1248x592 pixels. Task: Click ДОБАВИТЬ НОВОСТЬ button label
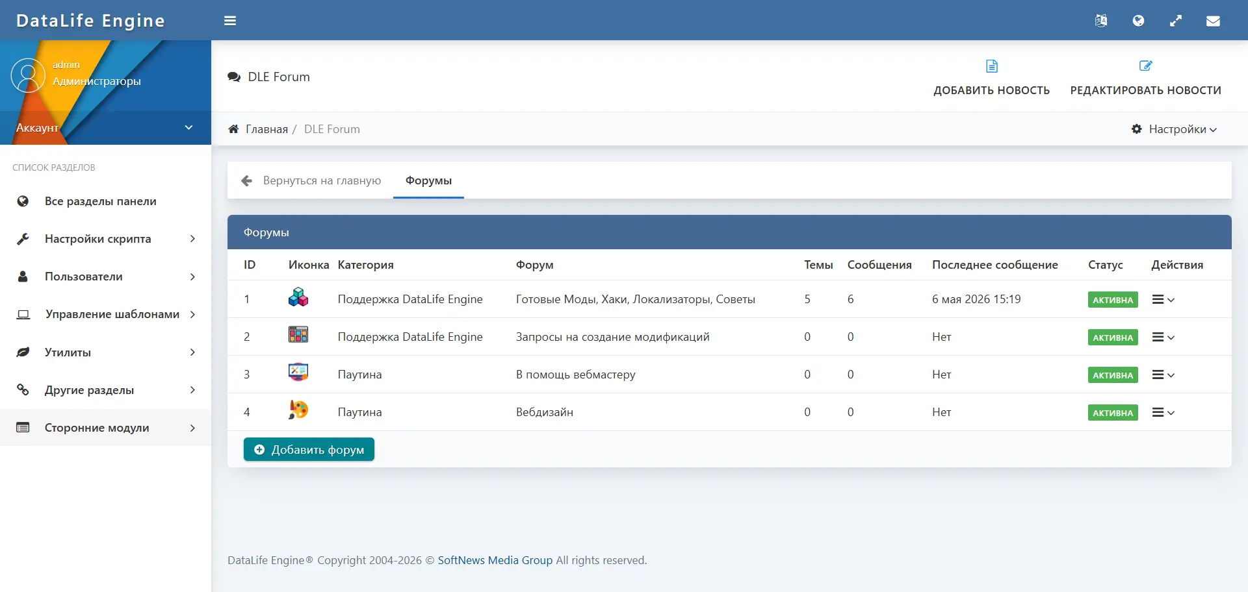point(992,90)
